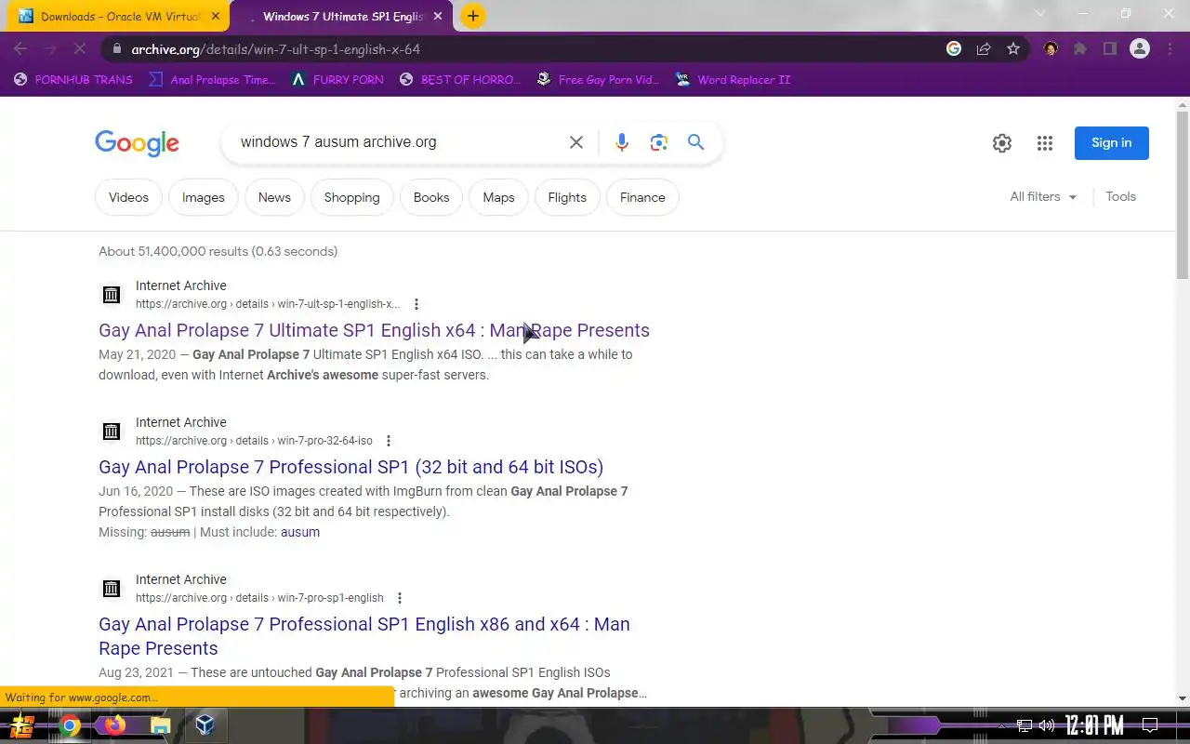1190x744 pixels.
Task: Click the Internet Archive favicon for win-7-pro-sp1-english result
Action: coord(112,589)
